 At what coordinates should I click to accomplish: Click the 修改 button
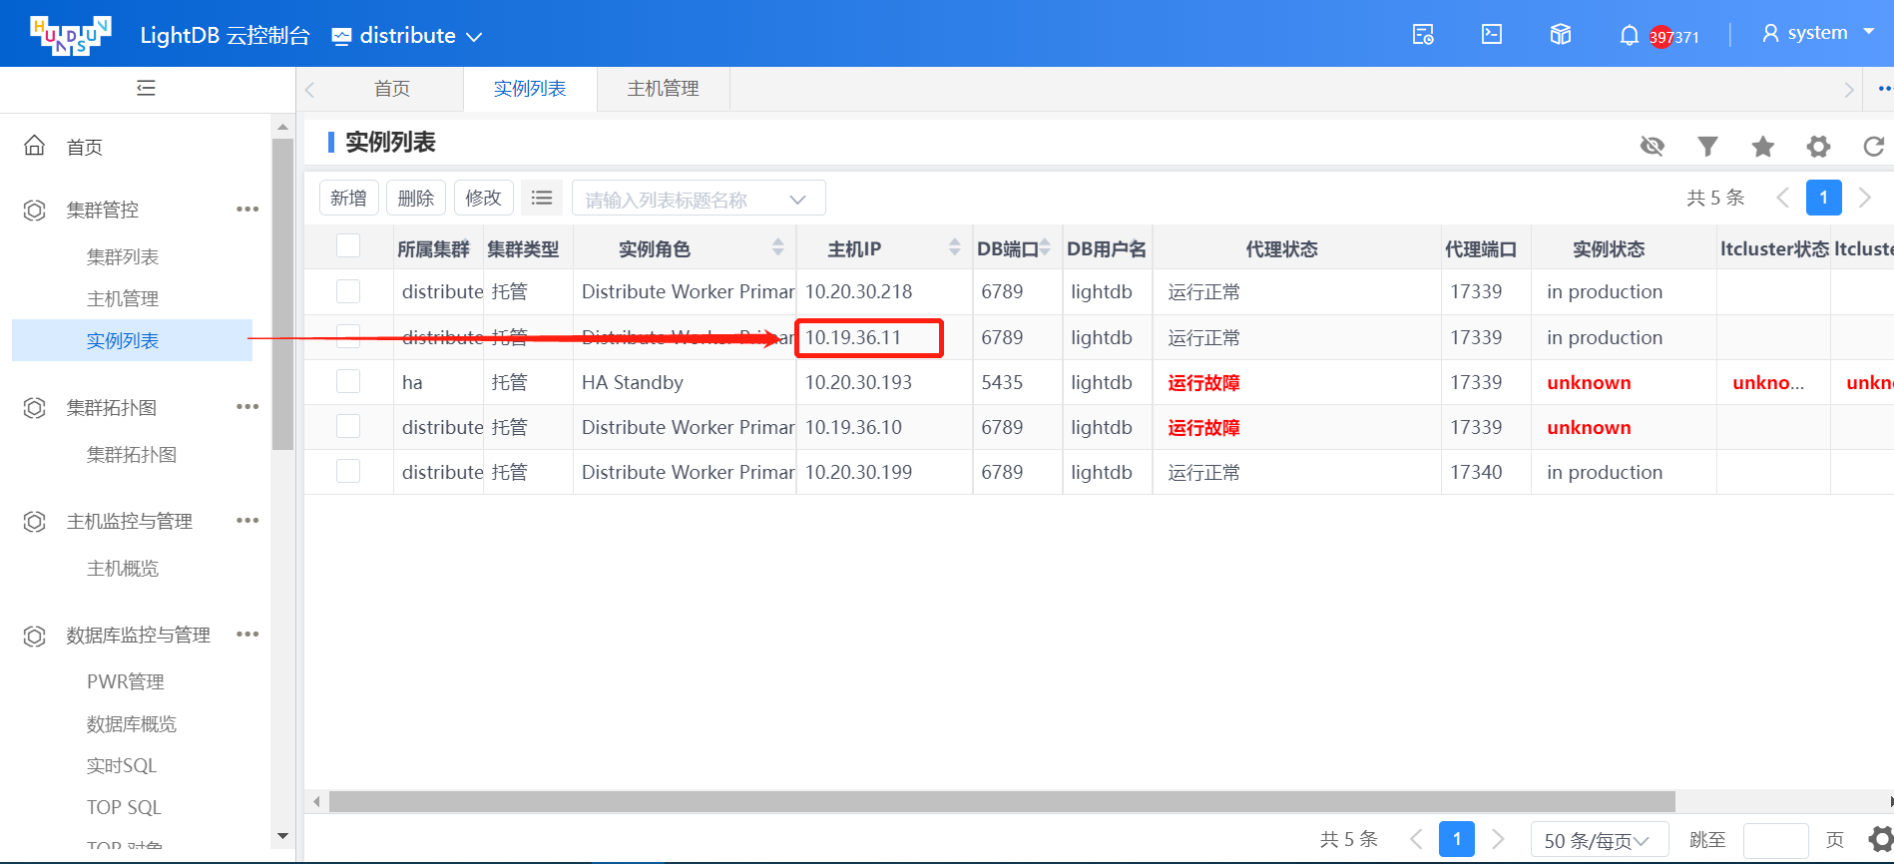tap(484, 198)
